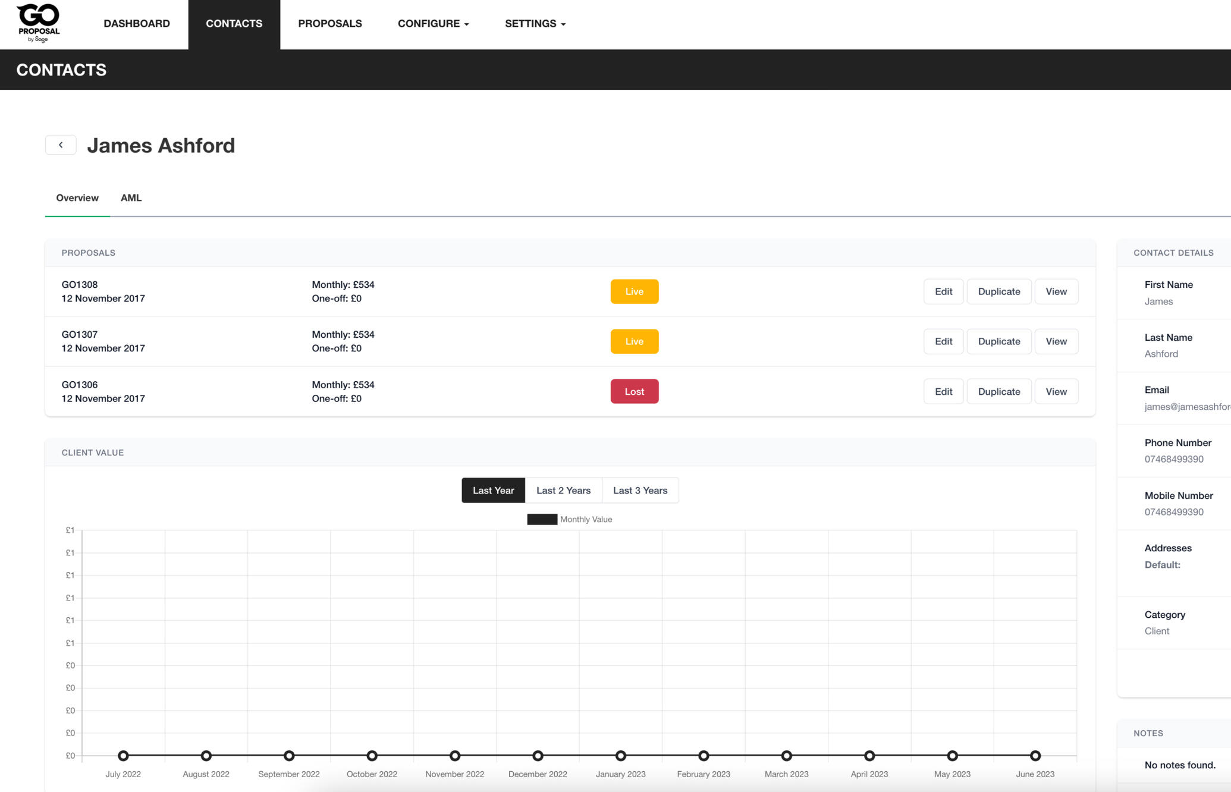Select the Overview tab
This screenshot has width=1231, height=792.
[77, 198]
